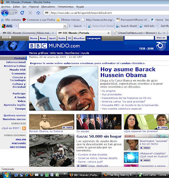Open Internacional section in sidebar
This screenshot has height=178, width=169.
tap(16, 62)
